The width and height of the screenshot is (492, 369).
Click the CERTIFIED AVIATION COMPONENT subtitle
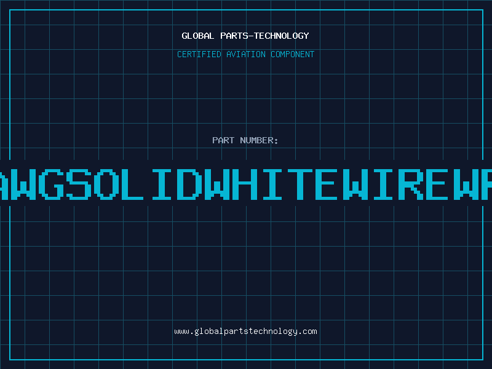[x=245, y=54]
